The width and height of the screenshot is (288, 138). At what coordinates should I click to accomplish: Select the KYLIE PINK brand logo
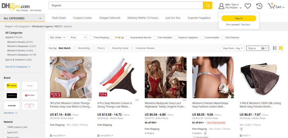[x=12, y=106]
